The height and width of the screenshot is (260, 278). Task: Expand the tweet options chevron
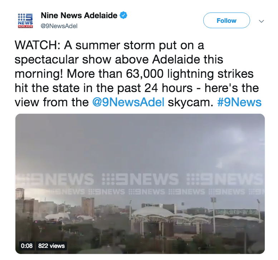click(261, 21)
